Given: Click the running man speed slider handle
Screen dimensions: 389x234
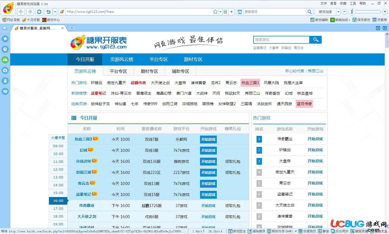Looking at the screenshot, I should tap(352, 12).
